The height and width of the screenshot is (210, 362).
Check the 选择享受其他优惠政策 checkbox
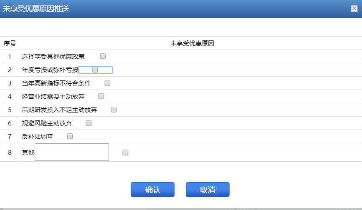[x=103, y=56]
